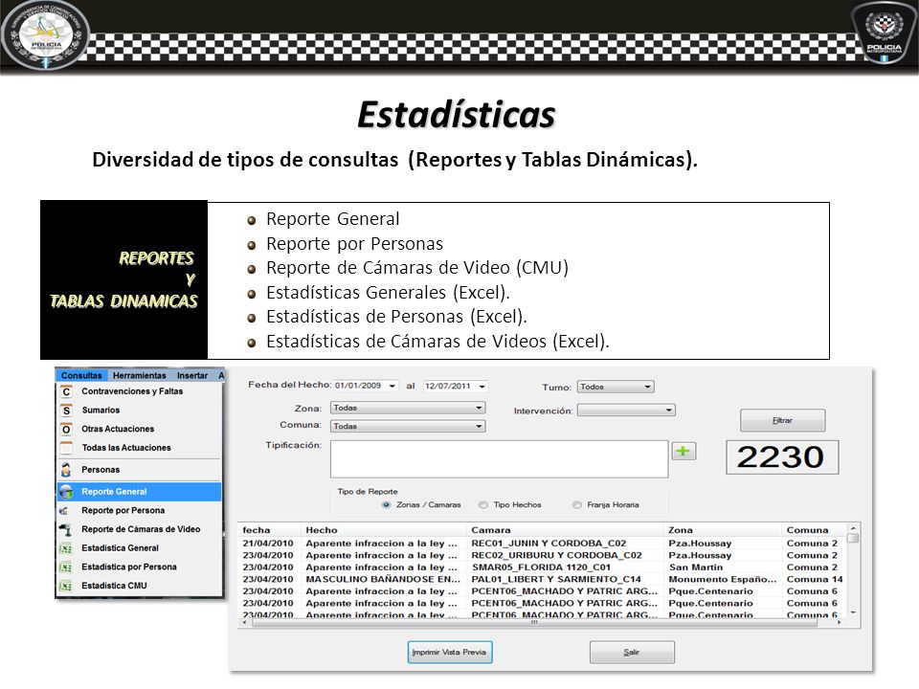
Task: Click the horizontal scrollbar right arrow
Action: tap(840, 622)
